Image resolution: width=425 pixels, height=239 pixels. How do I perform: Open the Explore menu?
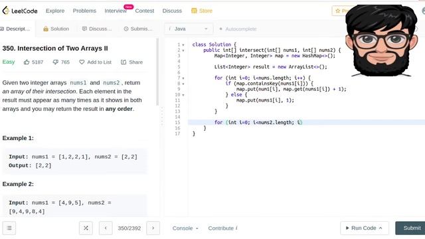pos(55,11)
